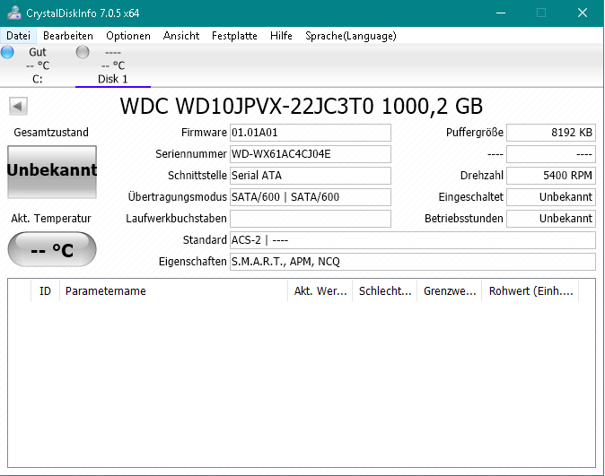Click the Gut status text above C:

click(x=38, y=52)
